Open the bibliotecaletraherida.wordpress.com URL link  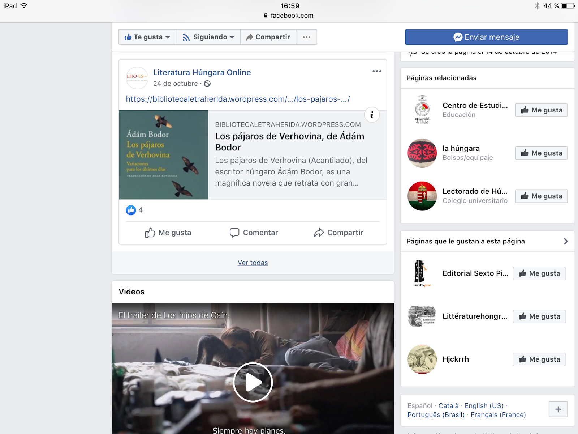click(x=238, y=99)
